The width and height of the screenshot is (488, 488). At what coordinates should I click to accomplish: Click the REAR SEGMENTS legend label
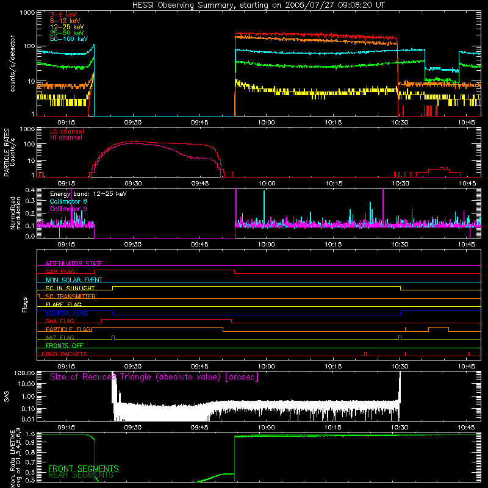click(81, 475)
